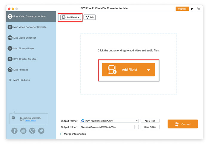The width and height of the screenshot is (209, 146).
Task: Click the Convert button
Action: 183,124
